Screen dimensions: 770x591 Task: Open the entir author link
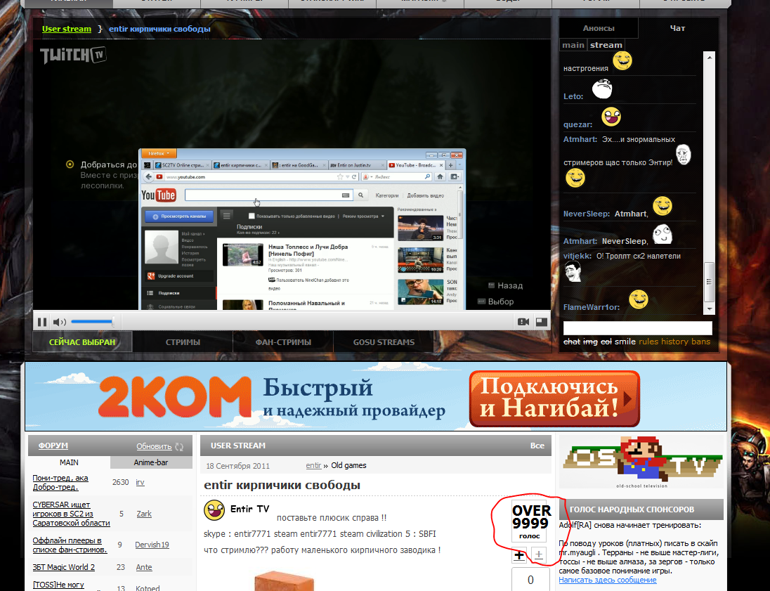313,465
